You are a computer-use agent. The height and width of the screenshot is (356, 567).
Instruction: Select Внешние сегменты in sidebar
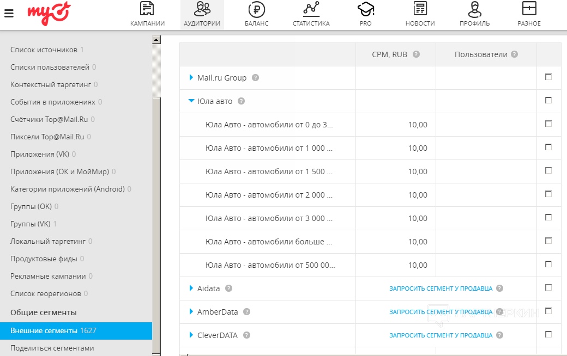[76, 331]
